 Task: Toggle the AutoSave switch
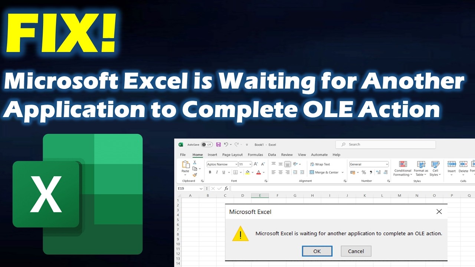[x=207, y=145]
